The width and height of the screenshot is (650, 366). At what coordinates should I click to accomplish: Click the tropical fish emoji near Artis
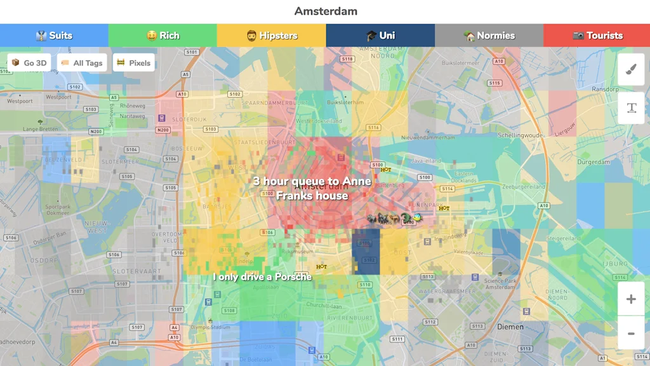pos(418,217)
